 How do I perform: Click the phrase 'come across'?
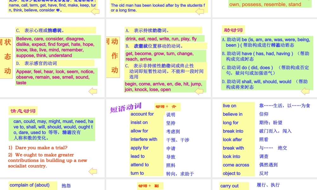click(x=236, y=165)
